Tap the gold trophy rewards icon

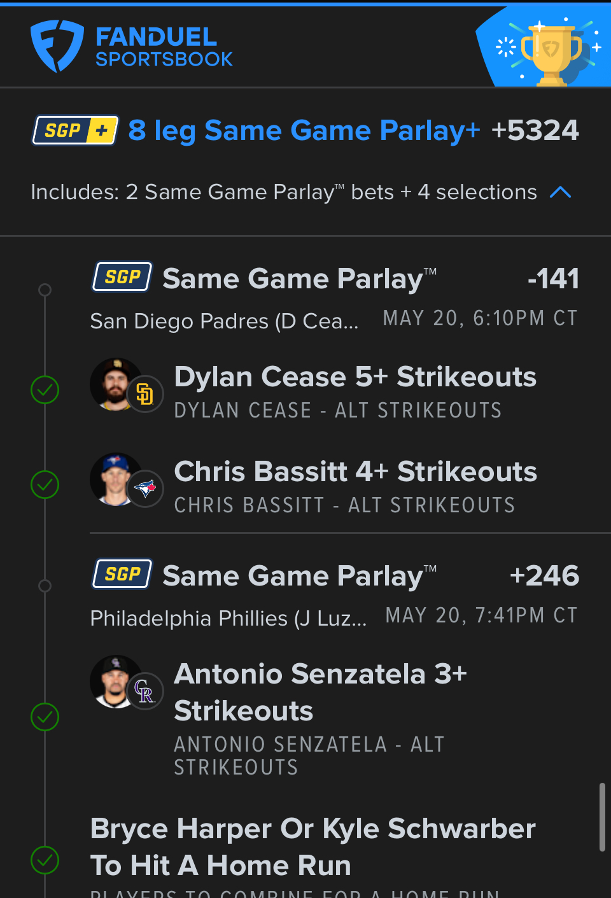[551, 53]
